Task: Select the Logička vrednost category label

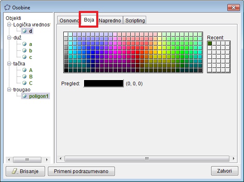Action: (x=32, y=25)
